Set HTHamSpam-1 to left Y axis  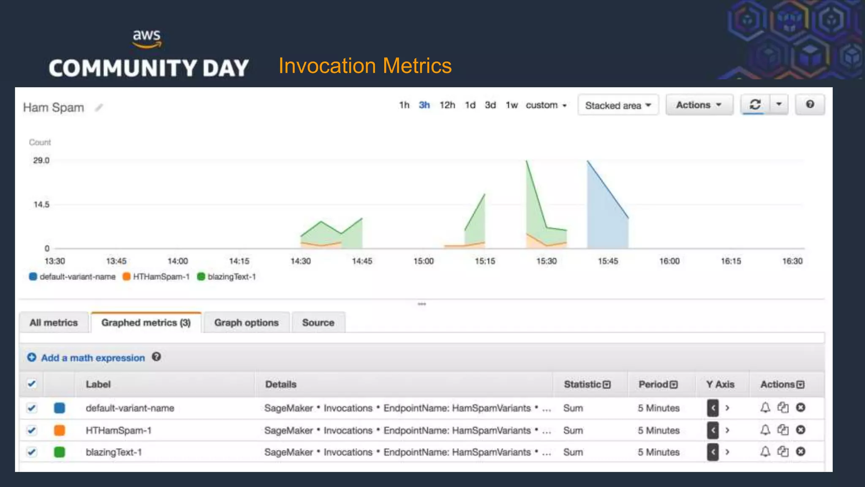[713, 430]
